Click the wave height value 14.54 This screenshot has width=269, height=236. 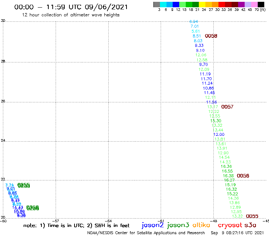pyautogui.click(x=224, y=157)
